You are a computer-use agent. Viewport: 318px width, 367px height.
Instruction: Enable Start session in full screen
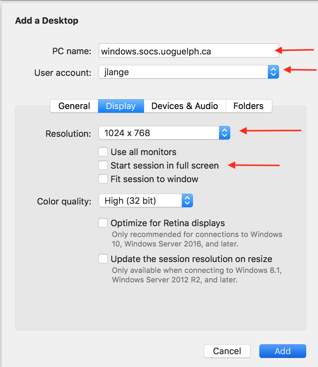point(103,165)
